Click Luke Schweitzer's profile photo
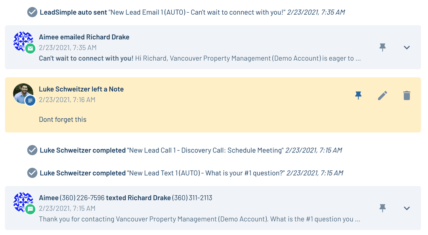 tap(23, 93)
